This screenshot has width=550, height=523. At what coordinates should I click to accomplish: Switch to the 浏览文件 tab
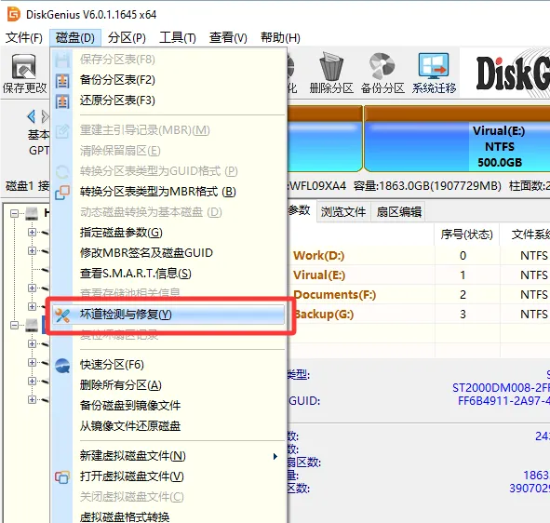(x=343, y=212)
